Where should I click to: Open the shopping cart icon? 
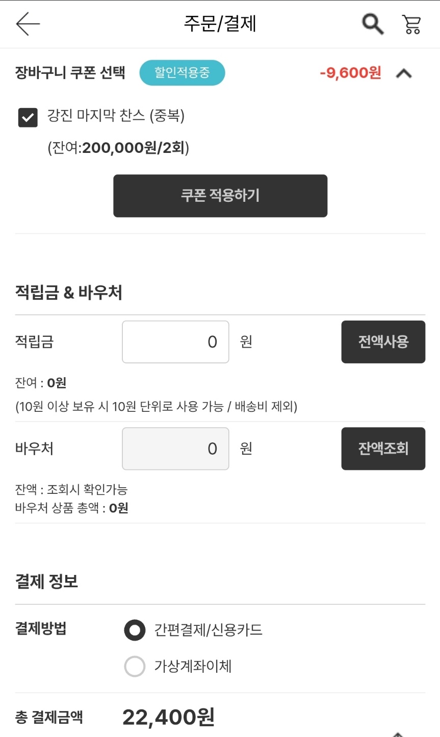click(411, 24)
